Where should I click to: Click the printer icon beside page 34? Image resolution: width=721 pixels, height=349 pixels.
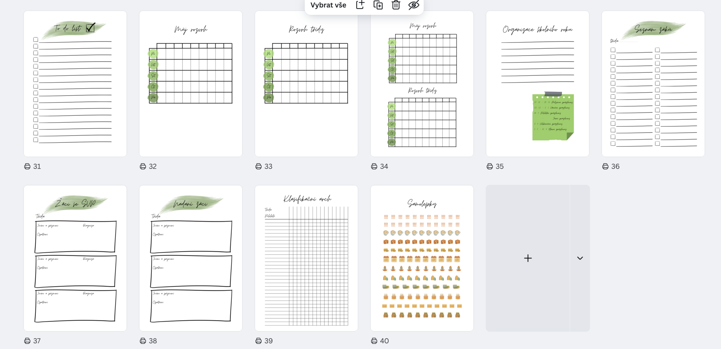coord(374,166)
